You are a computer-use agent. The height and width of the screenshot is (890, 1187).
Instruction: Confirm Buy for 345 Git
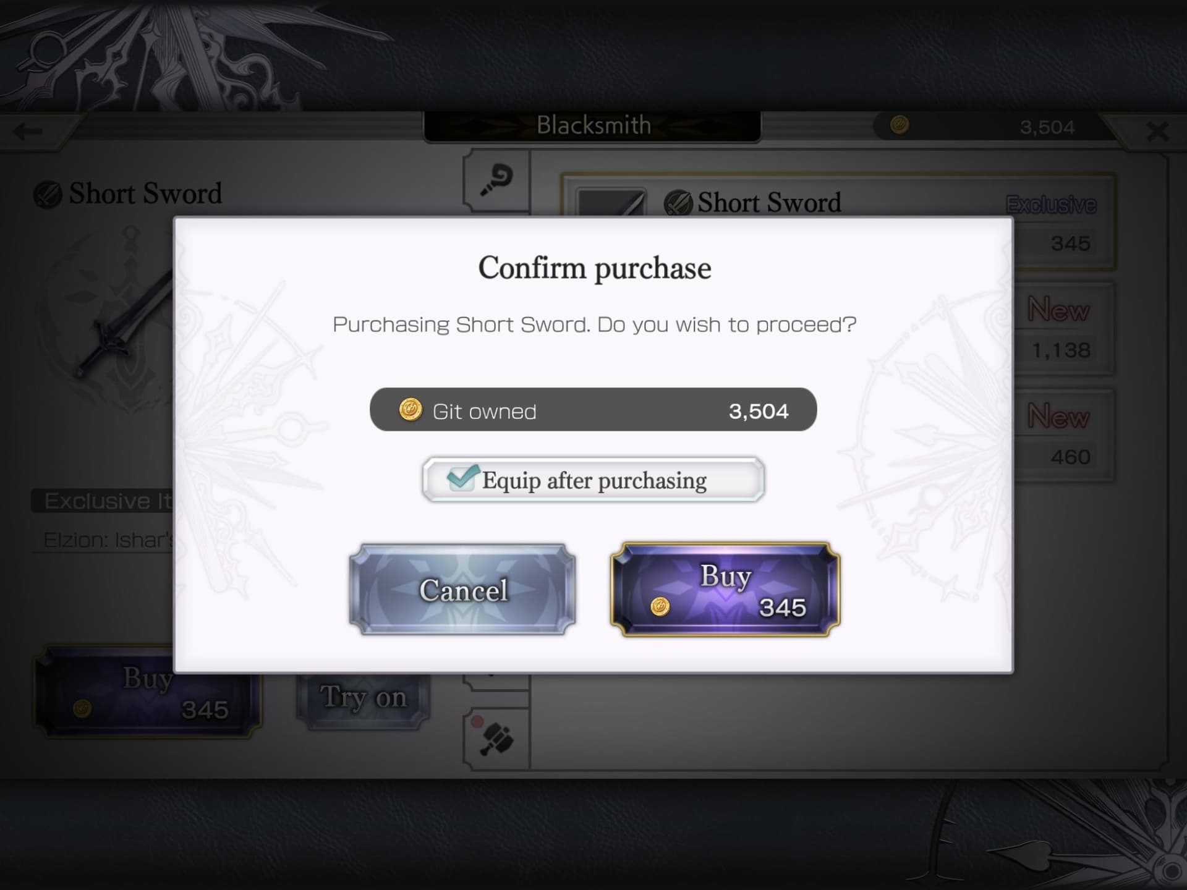pyautogui.click(x=725, y=590)
